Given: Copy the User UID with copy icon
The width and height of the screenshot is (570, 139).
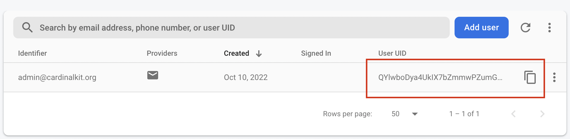Looking at the screenshot, I should click(x=530, y=77).
